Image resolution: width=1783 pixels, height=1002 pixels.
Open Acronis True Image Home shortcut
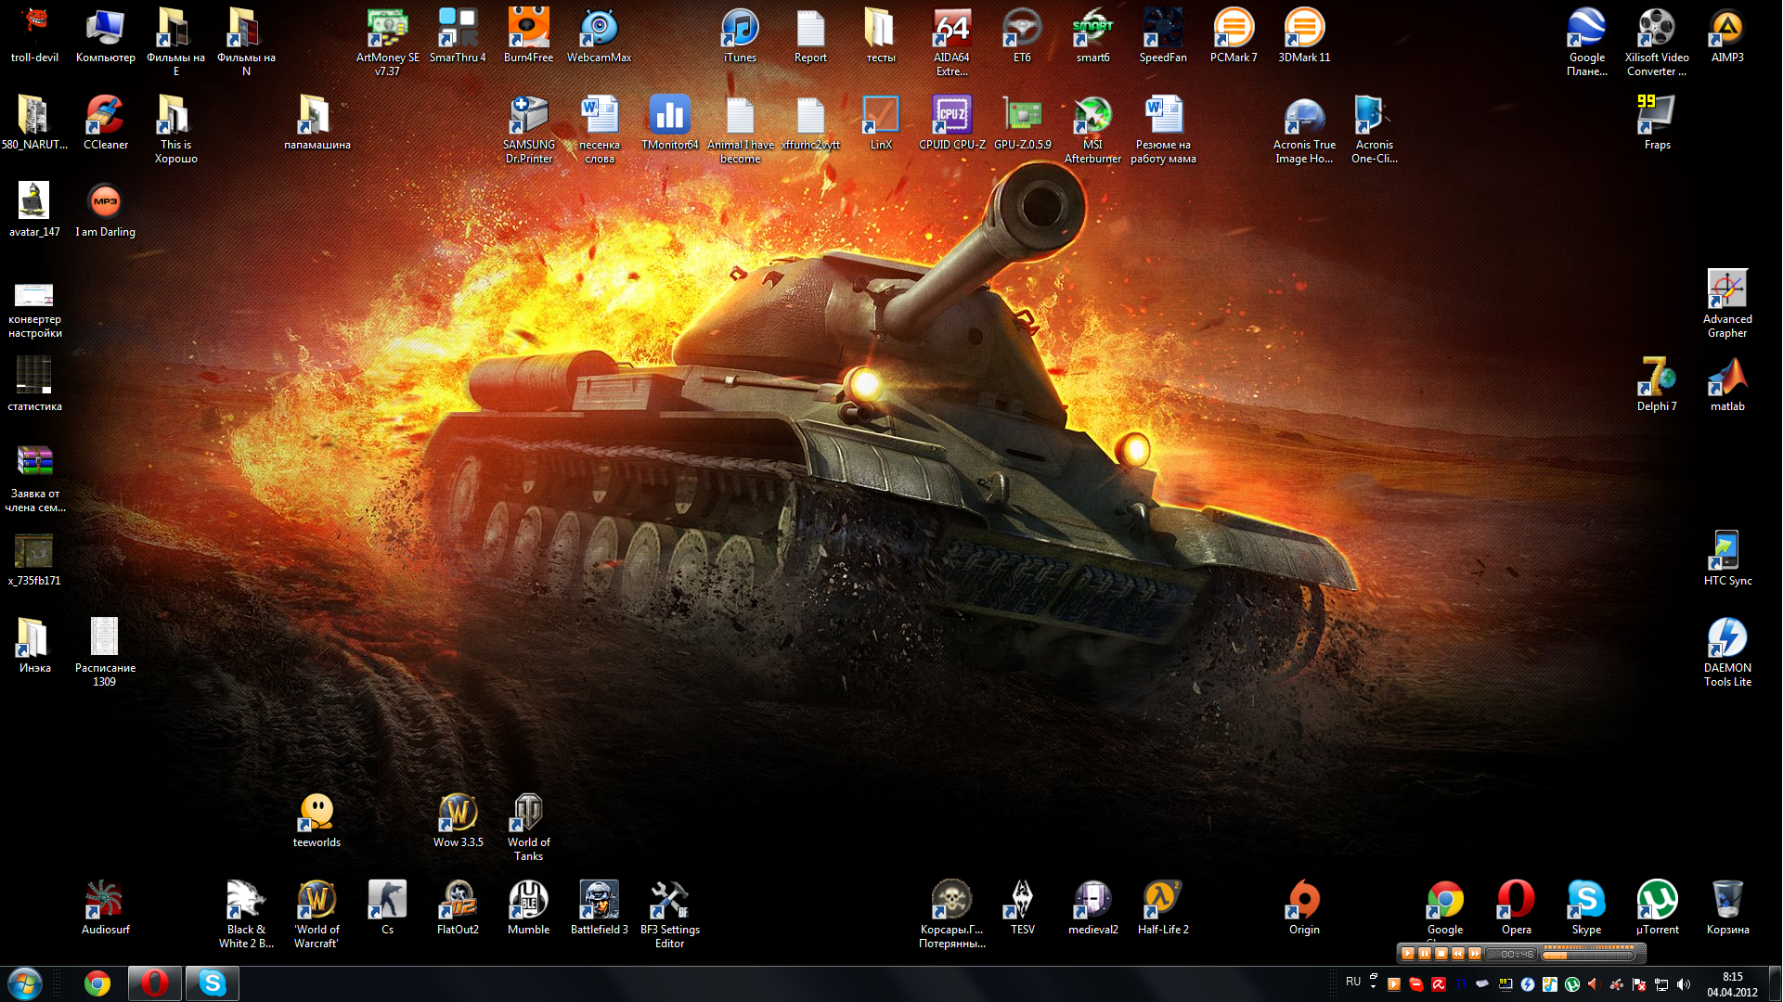[x=1304, y=129]
